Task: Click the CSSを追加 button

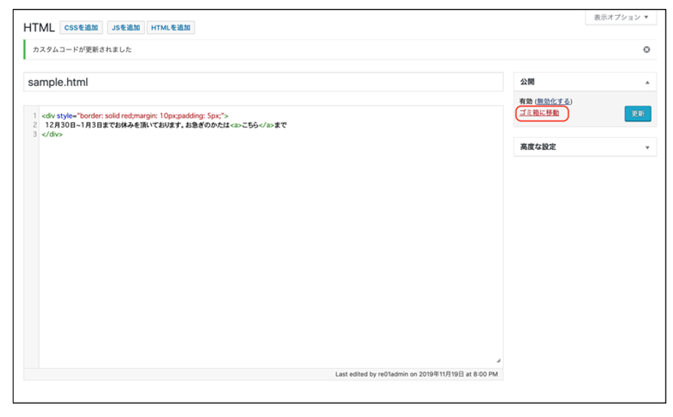Action: (x=81, y=28)
